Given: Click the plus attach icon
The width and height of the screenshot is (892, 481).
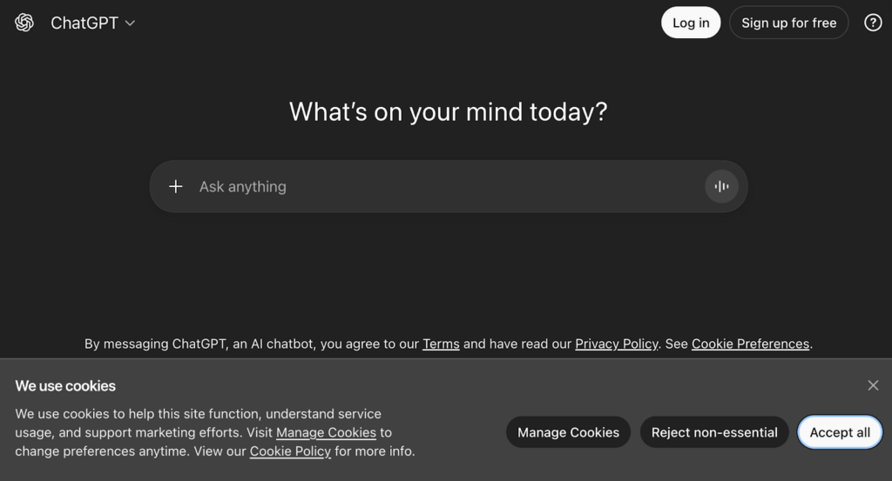Looking at the screenshot, I should pyautogui.click(x=176, y=186).
